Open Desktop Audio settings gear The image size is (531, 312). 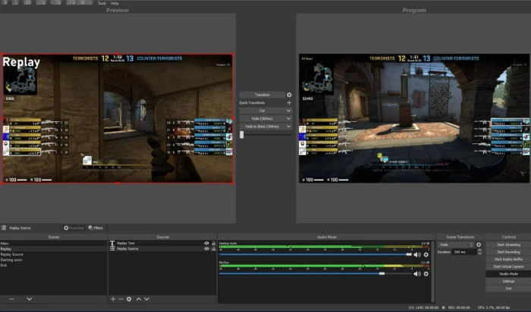click(x=426, y=254)
